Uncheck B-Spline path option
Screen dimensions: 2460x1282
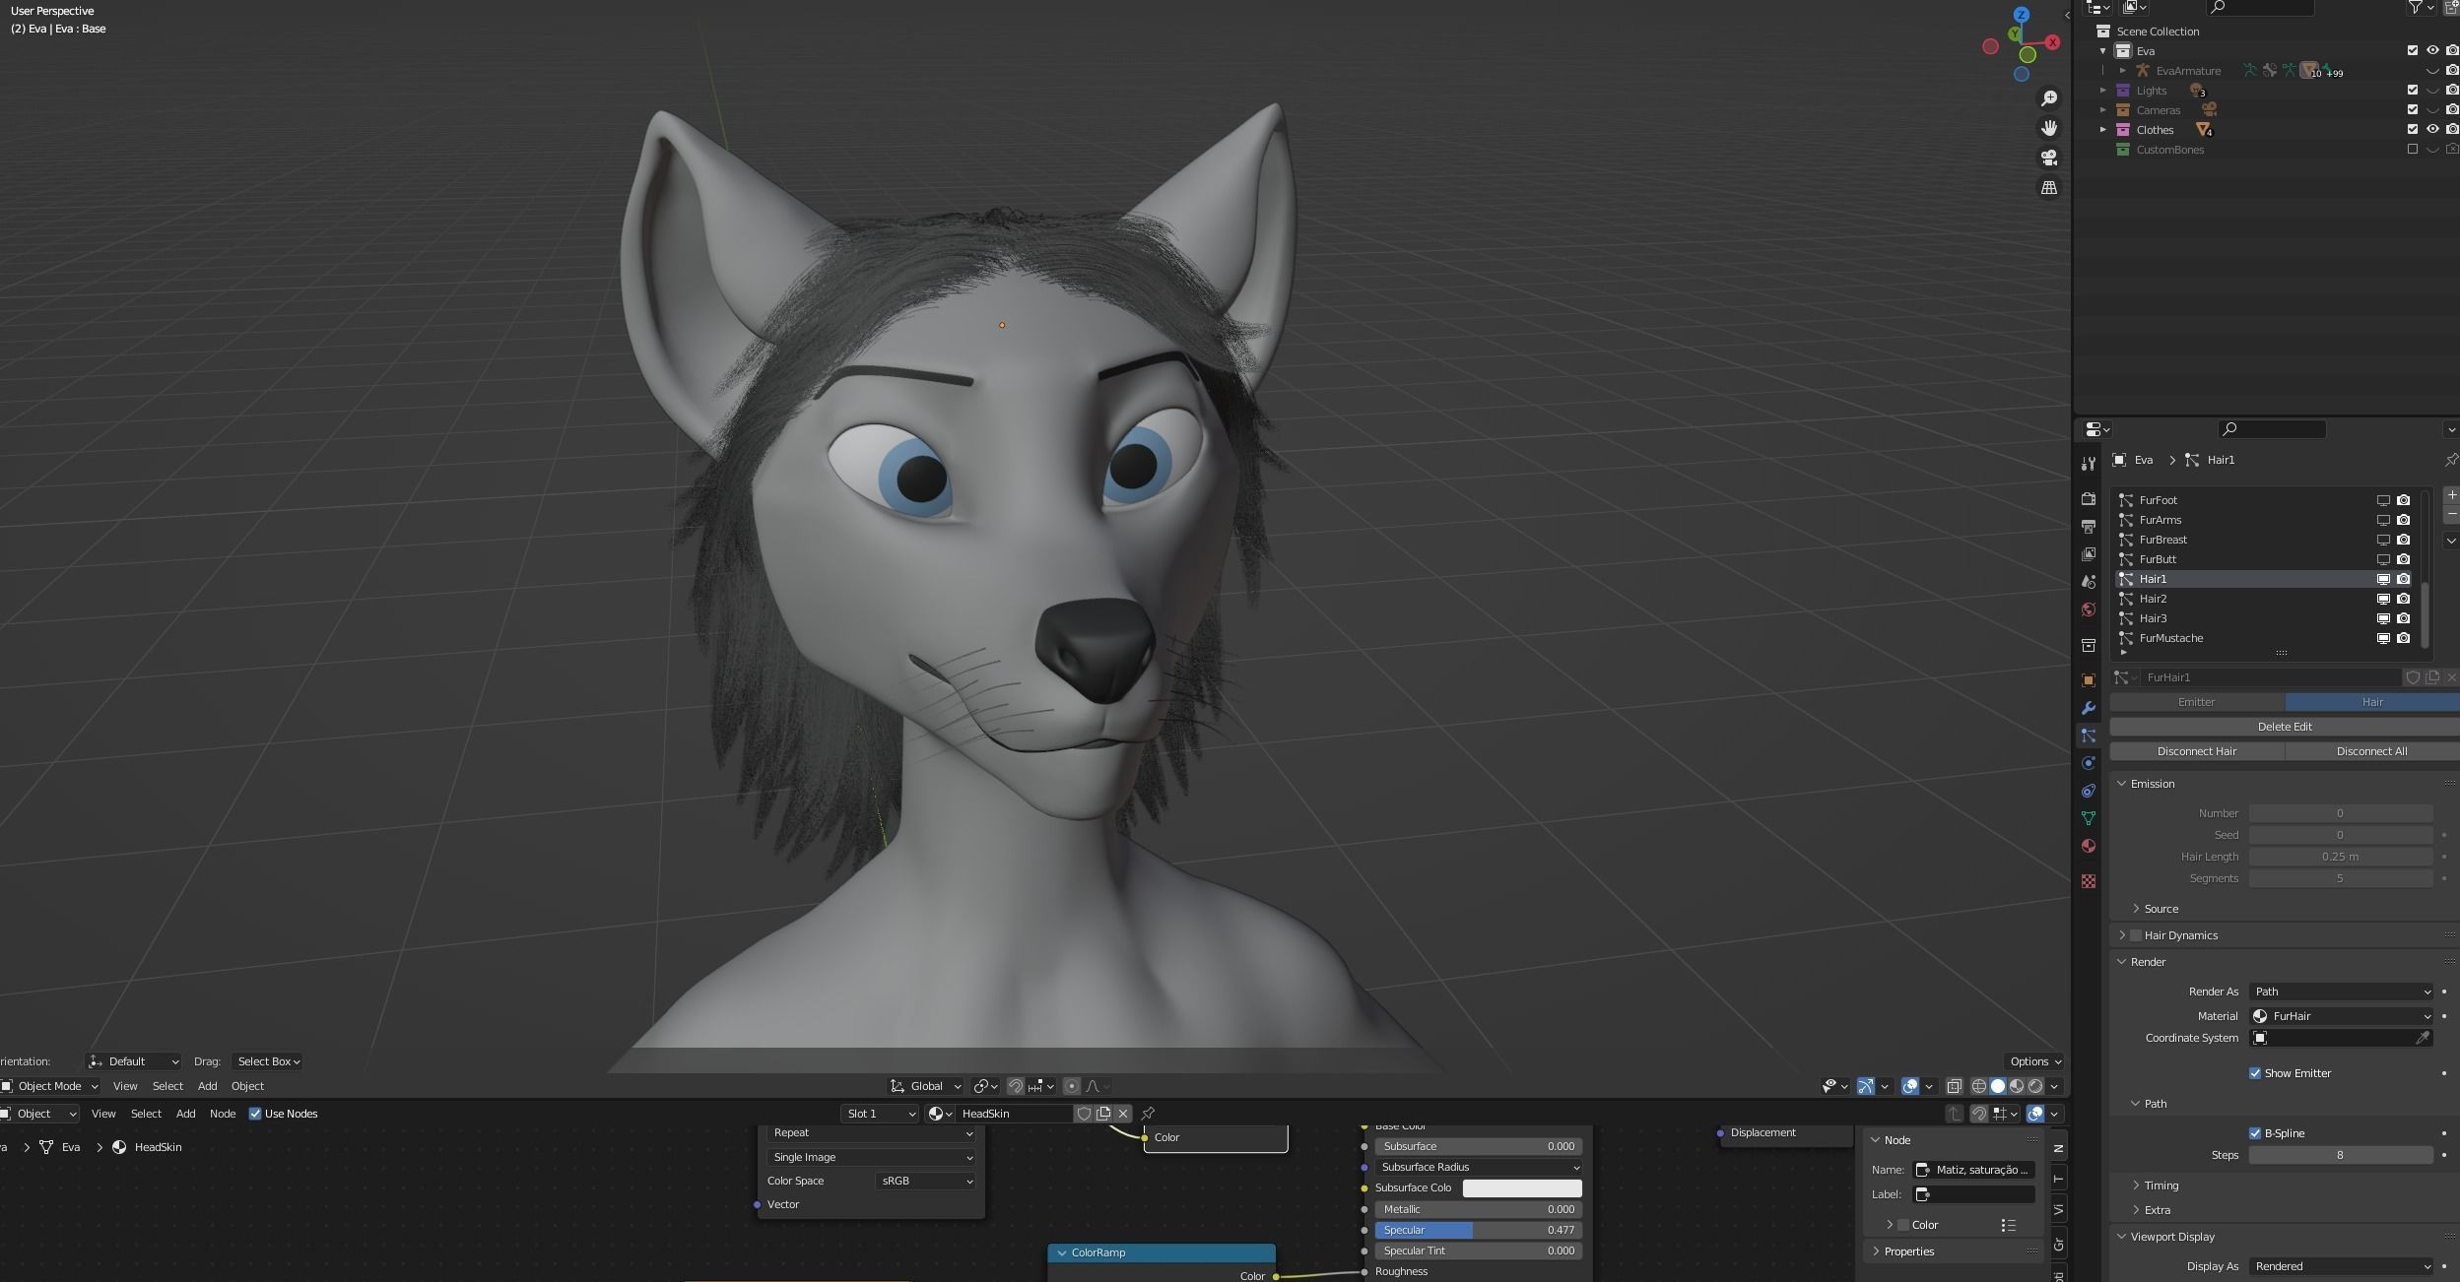pos(2255,1133)
